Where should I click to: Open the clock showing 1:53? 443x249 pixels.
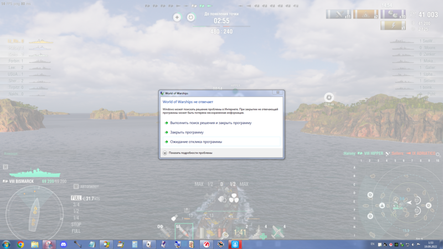click(x=431, y=245)
